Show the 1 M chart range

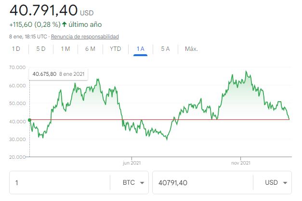66,49
